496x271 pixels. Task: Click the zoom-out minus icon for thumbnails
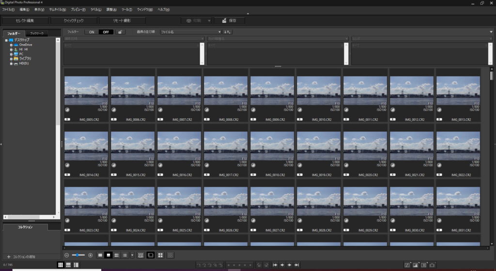pyautogui.click(x=66, y=255)
